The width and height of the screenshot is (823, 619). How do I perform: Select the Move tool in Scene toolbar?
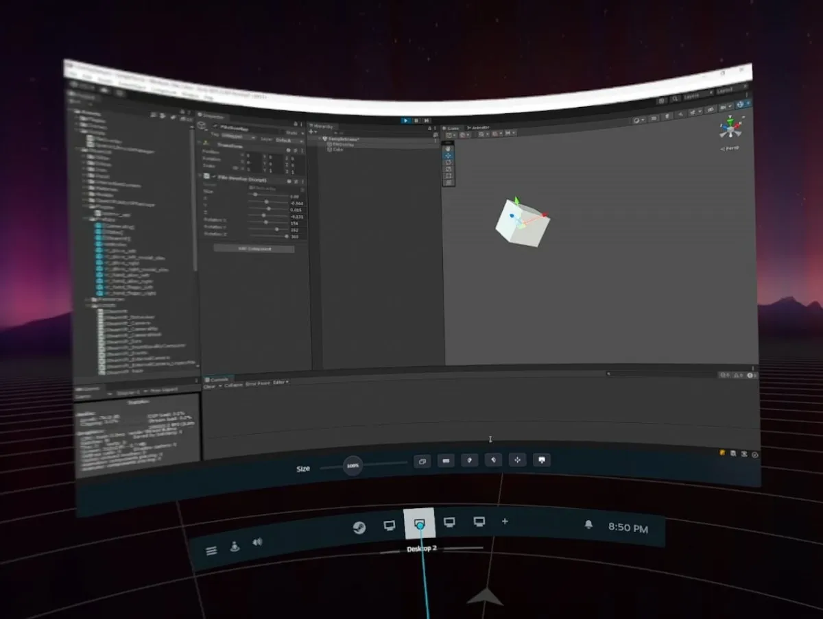pos(448,156)
